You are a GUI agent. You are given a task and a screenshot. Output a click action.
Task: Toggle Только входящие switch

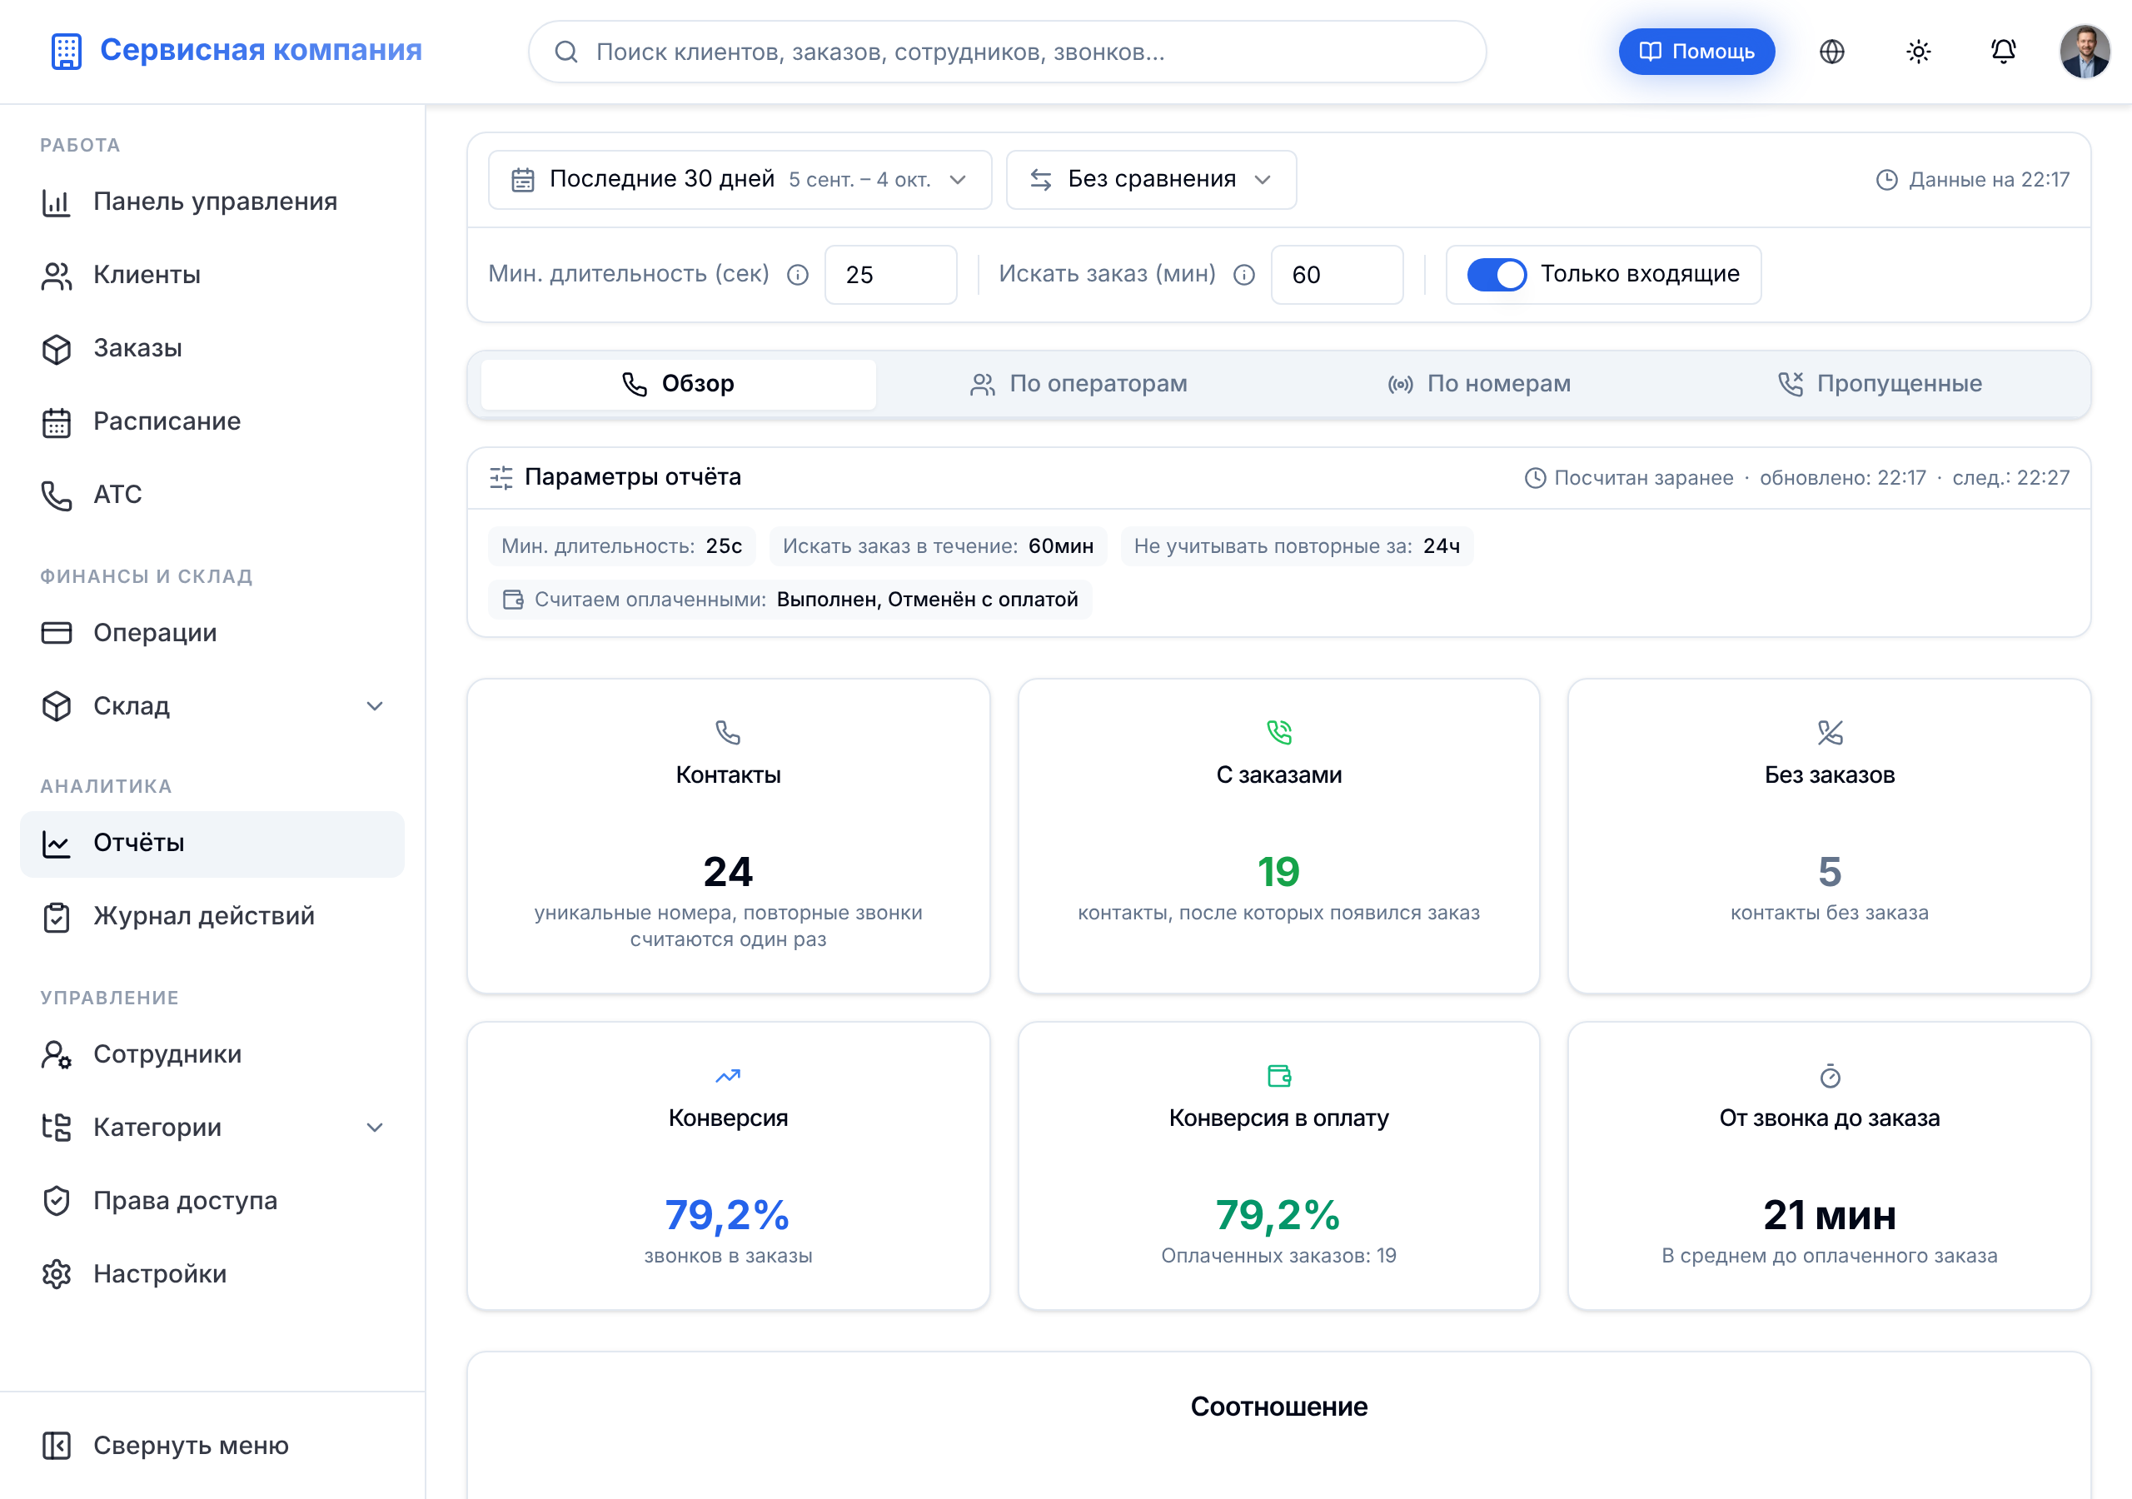pos(1496,275)
